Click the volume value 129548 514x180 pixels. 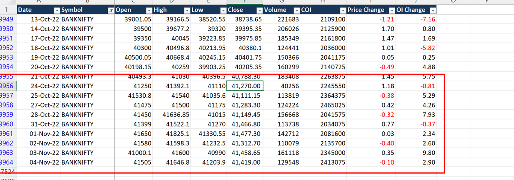coord(288,162)
